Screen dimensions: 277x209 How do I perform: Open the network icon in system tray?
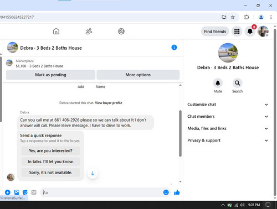237,205
